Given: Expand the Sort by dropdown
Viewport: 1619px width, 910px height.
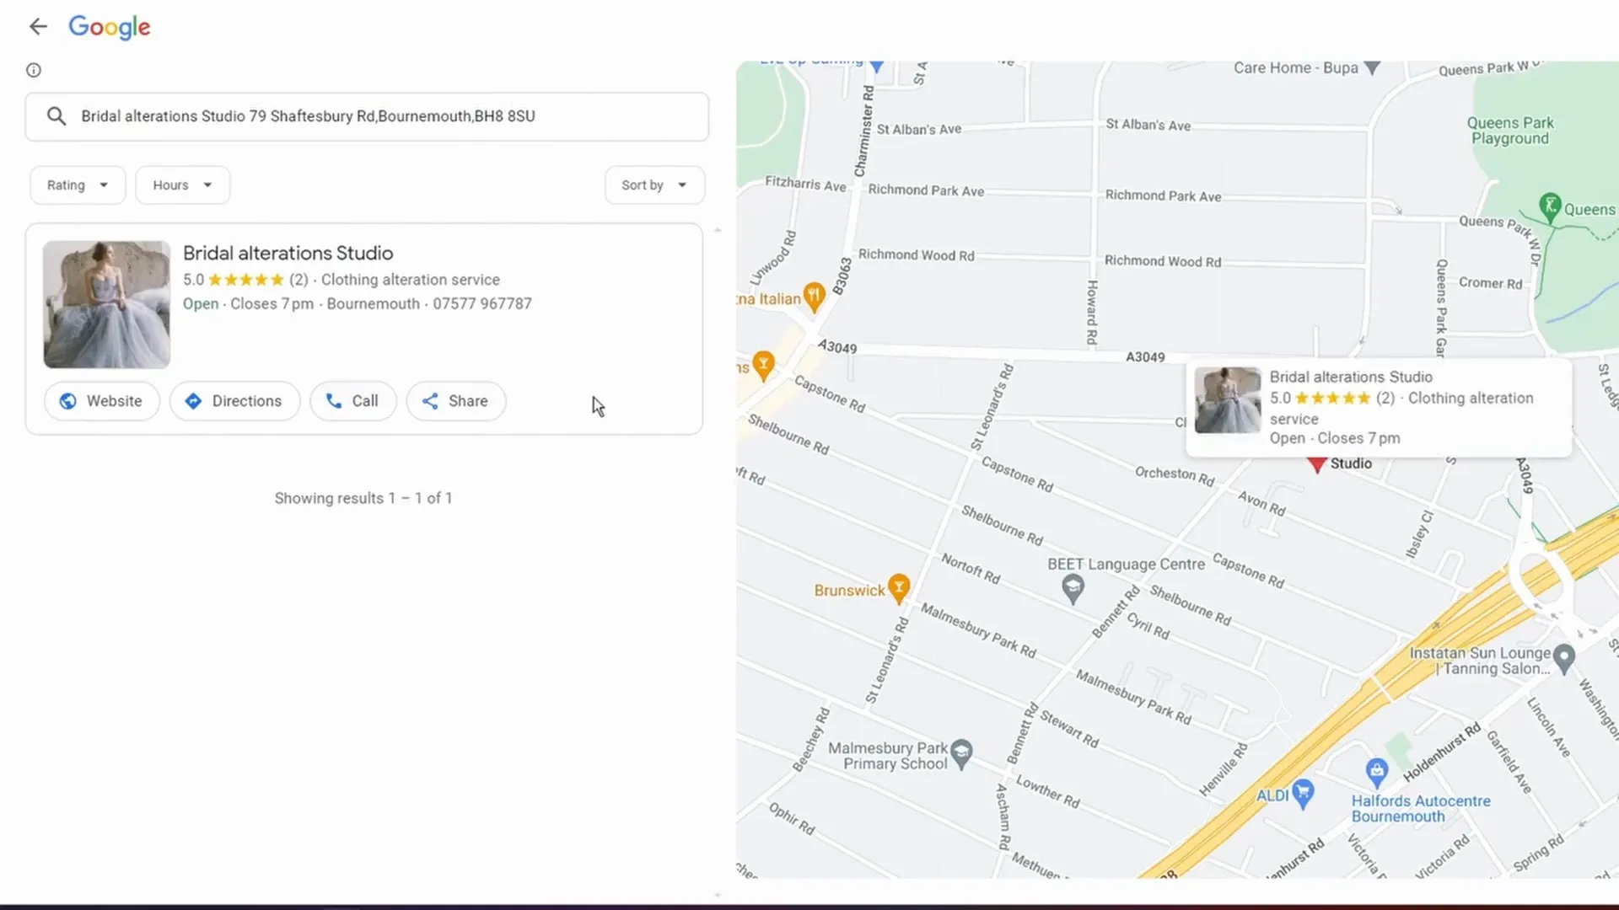Looking at the screenshot, I should click(654, 185).
